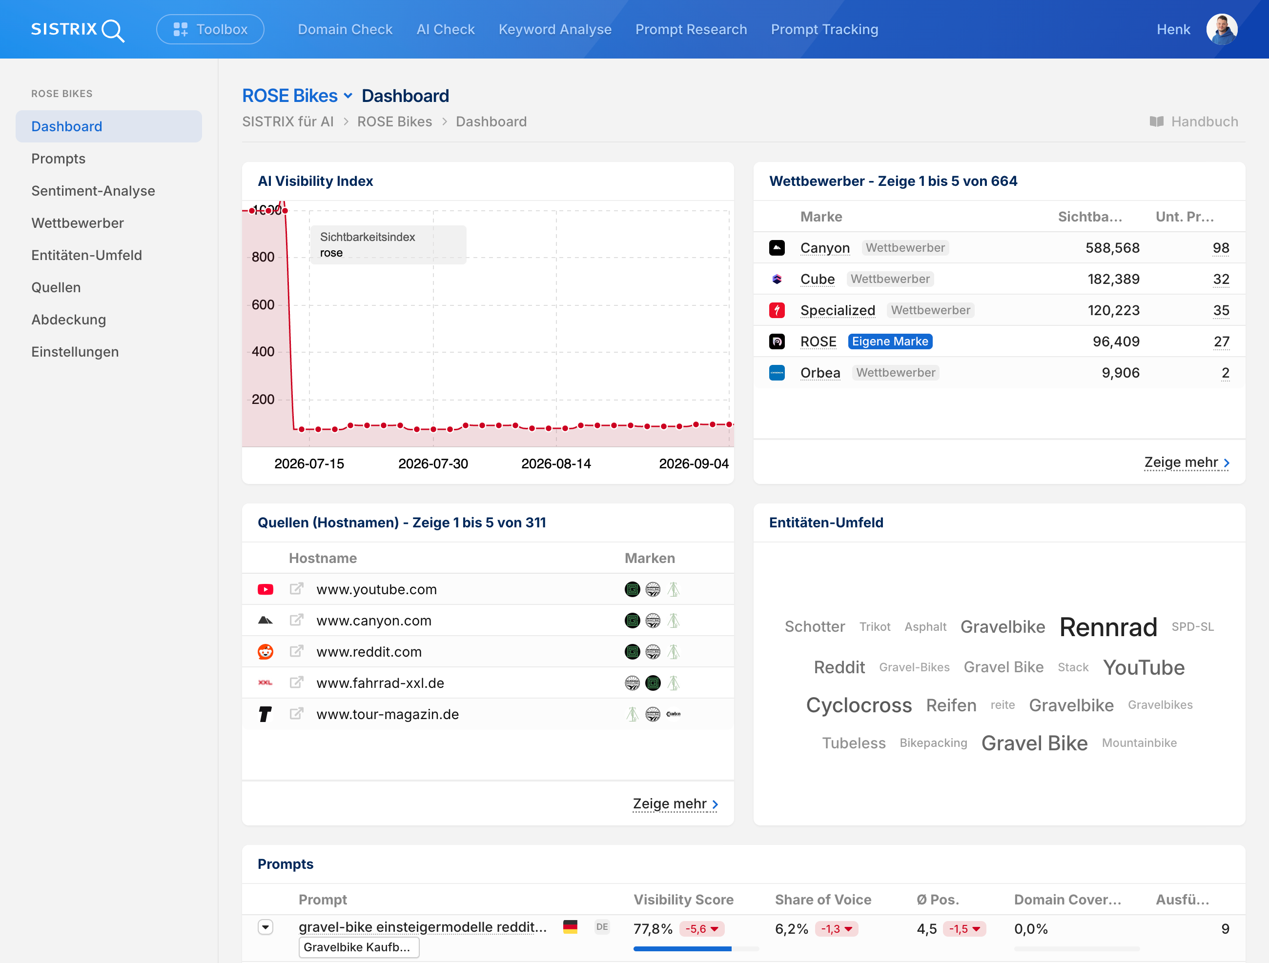Screen dimensions: 1269x963
Task: Open www.canyon.com external link icon
Action: coord(296,620)
